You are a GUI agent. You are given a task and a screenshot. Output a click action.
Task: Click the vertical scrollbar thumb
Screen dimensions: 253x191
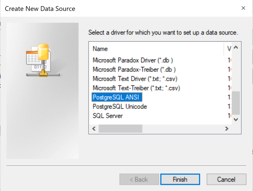[x=236, y=103]
